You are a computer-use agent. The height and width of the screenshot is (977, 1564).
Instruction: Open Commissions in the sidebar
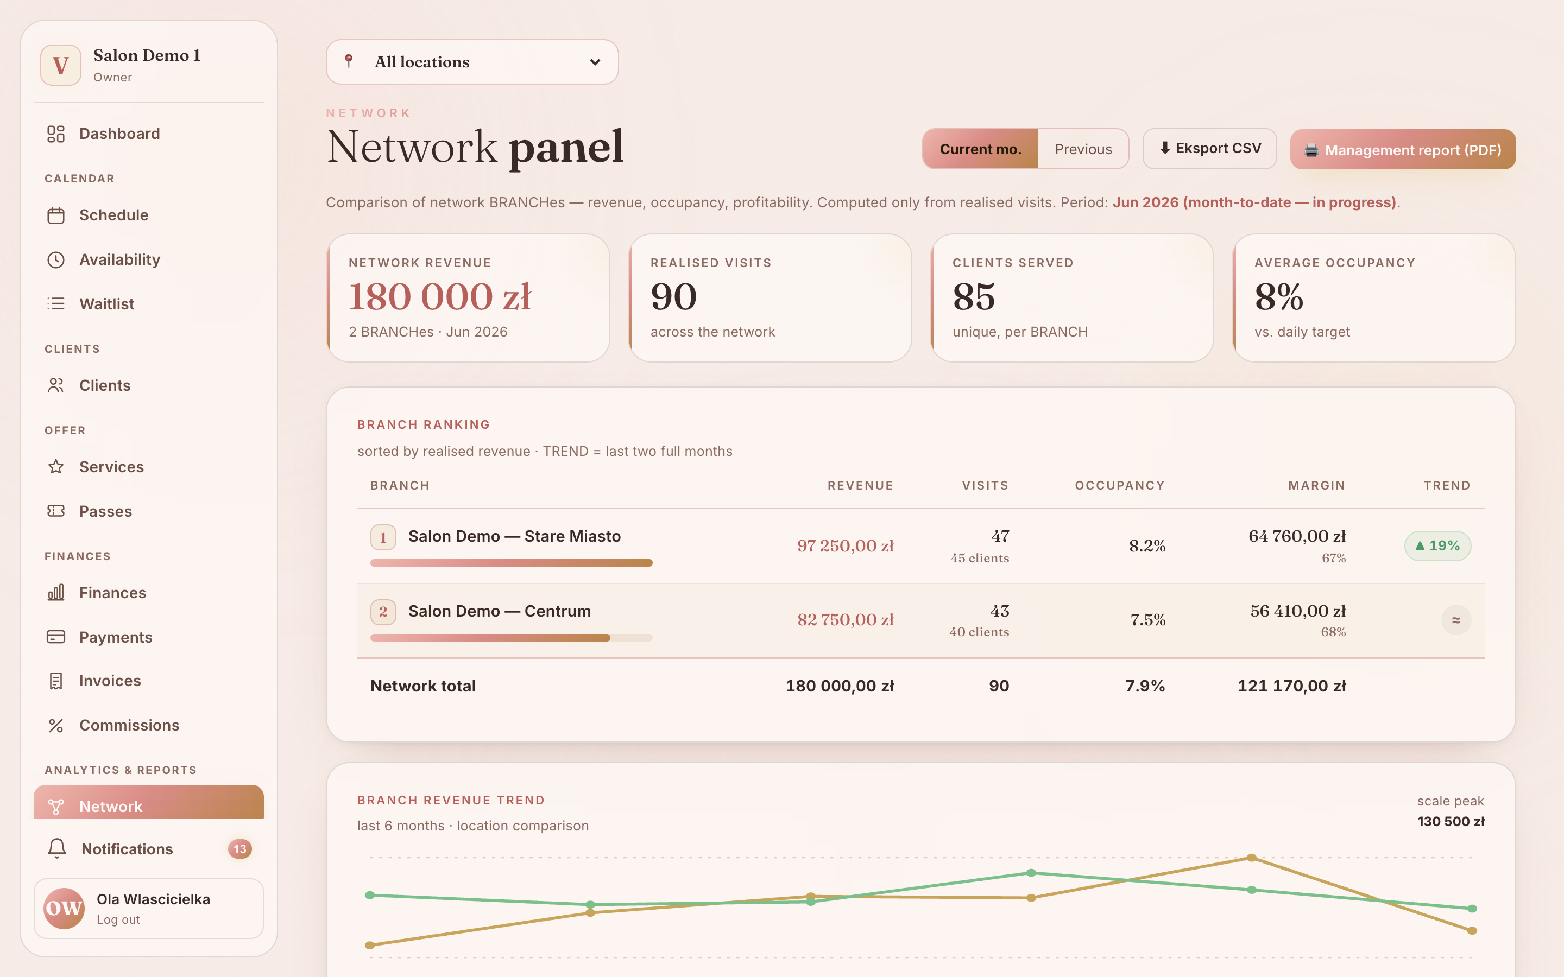click(149, 726)
